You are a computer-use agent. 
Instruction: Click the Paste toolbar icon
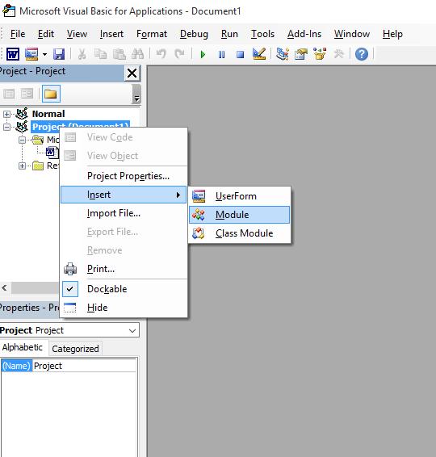[x=119, y=54]
